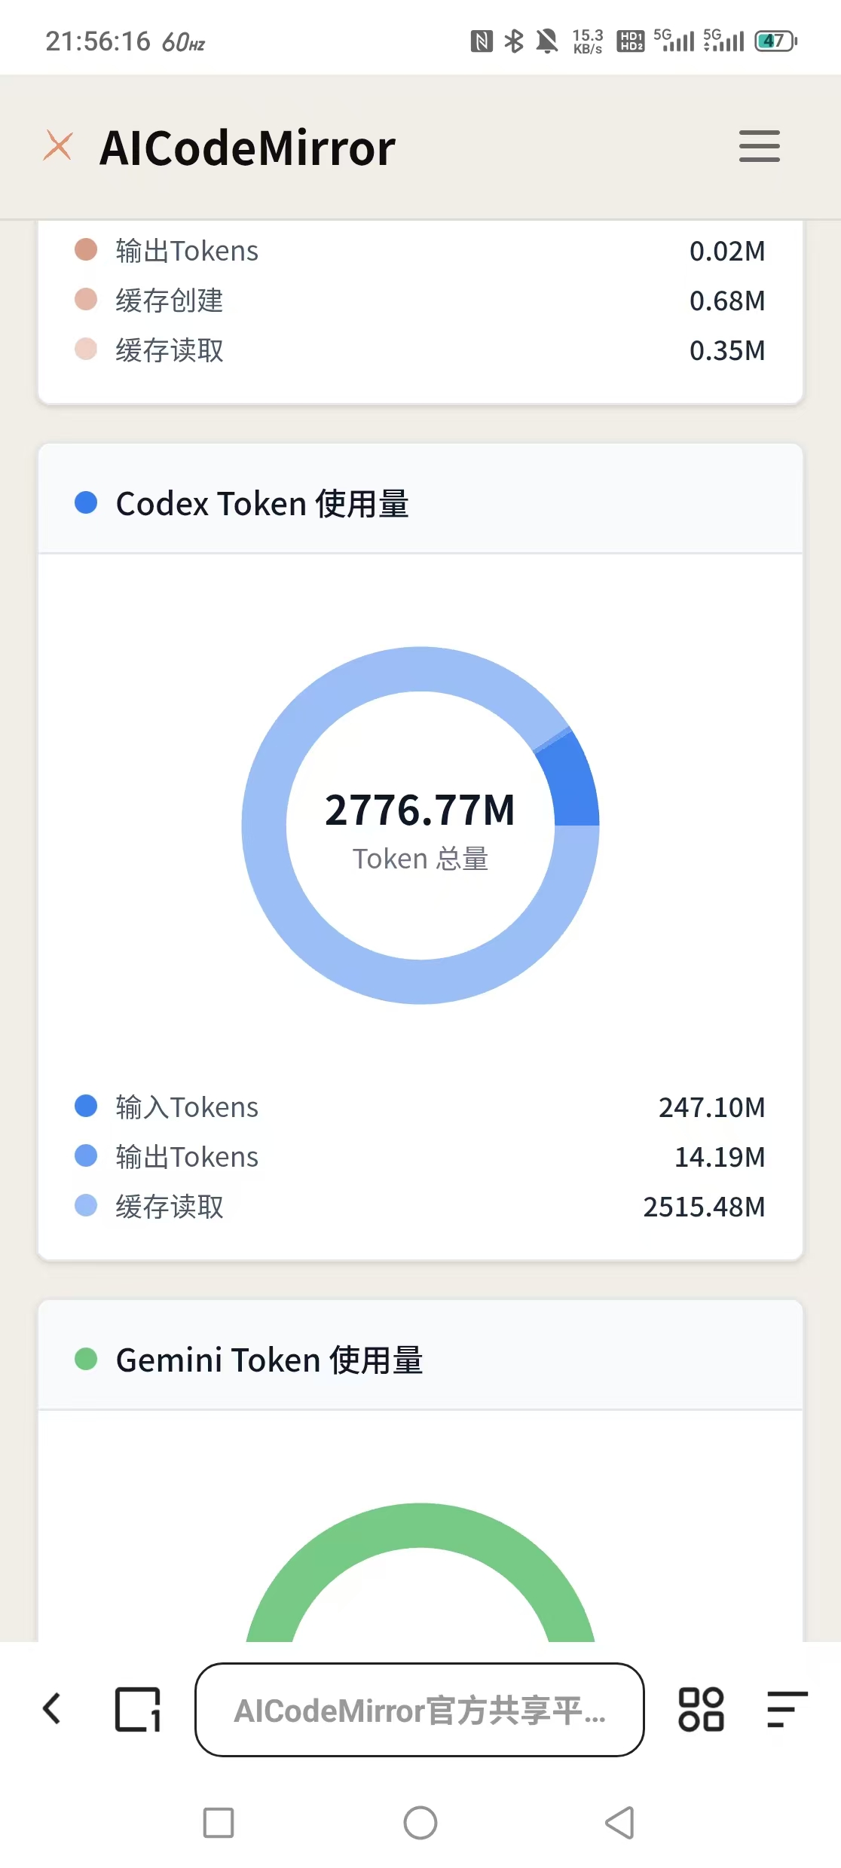The width and height of the screenshot is (841, 1868).
Task: Click the blue dot beside Codex Token 使用量
Action: click(x=86, y=502)
